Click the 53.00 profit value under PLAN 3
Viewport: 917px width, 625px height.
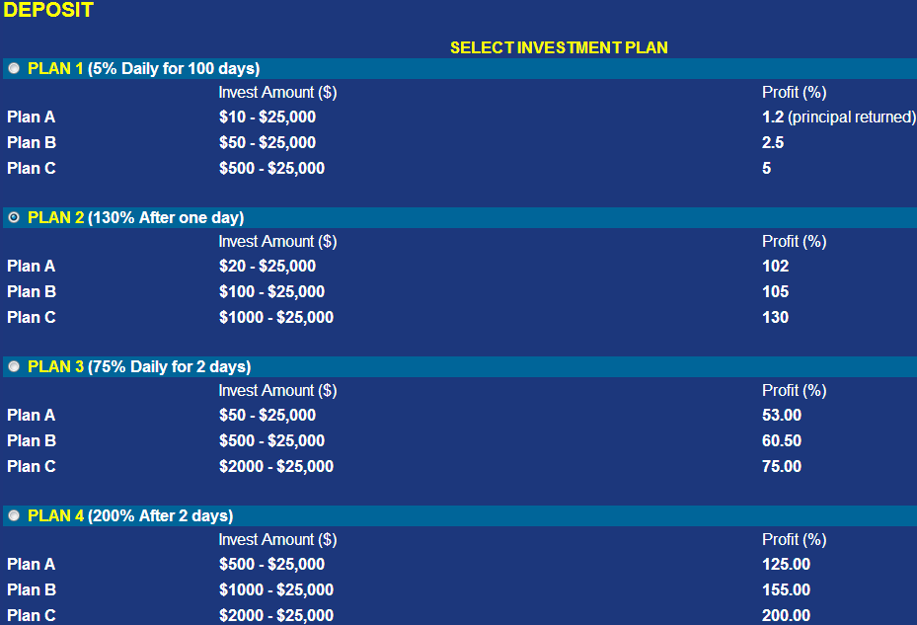tap(782, 415)
